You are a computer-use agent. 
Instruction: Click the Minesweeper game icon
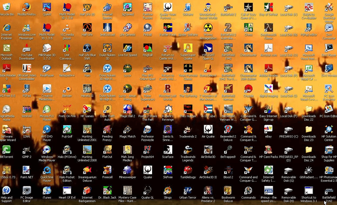click(x=127, y=170)
